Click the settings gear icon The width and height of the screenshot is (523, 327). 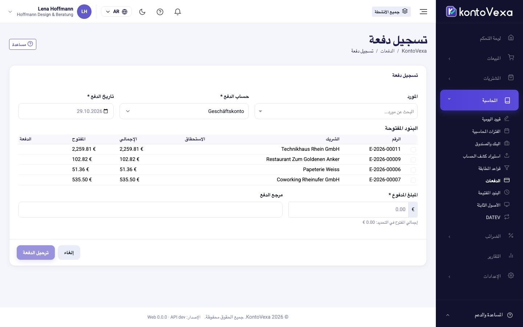coord(511,276)
